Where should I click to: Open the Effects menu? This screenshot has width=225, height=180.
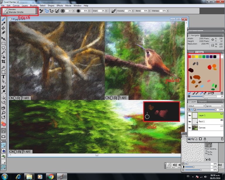click(x=60, y=6)
